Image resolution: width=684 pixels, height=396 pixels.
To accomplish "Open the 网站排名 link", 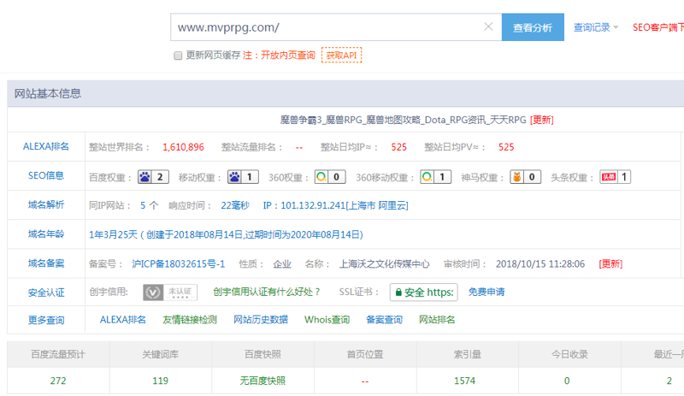I will pyautogui.click(x=437, y=320).
